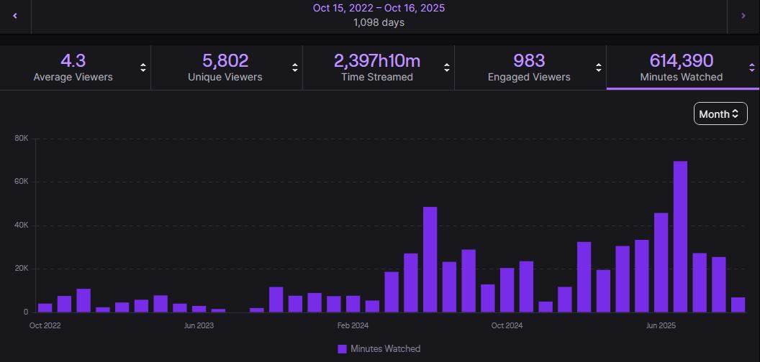Click the 4.3 average viewers value
The width and height of the screenshot is (760, 362).
pos(73,61)
